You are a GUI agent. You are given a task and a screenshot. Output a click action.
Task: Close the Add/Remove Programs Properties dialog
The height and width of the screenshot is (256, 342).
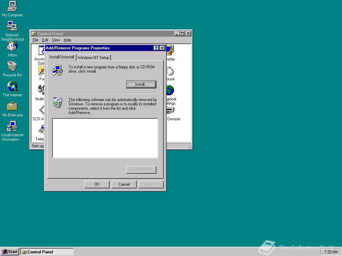tap(162, 48)
